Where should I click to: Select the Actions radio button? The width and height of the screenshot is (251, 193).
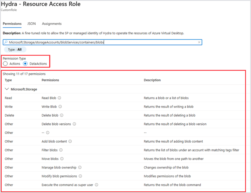[5, 64]
